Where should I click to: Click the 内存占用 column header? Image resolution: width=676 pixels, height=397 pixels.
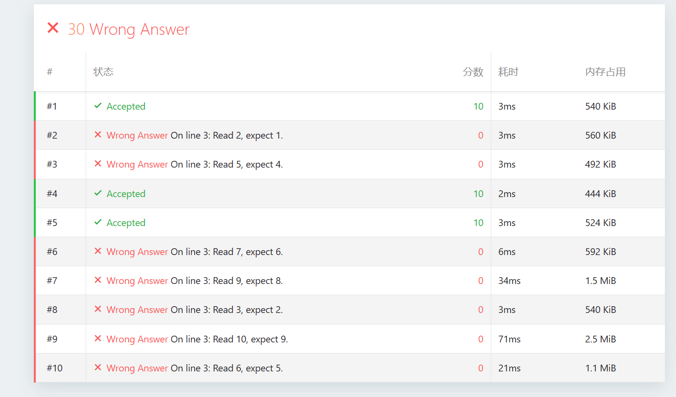point(605,72)
